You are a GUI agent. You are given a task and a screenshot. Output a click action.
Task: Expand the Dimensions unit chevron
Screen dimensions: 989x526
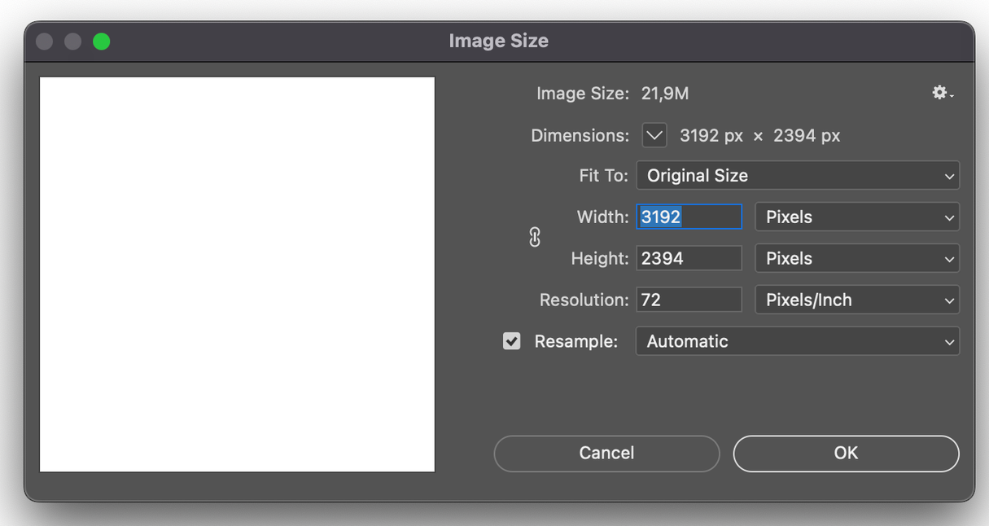654,135
